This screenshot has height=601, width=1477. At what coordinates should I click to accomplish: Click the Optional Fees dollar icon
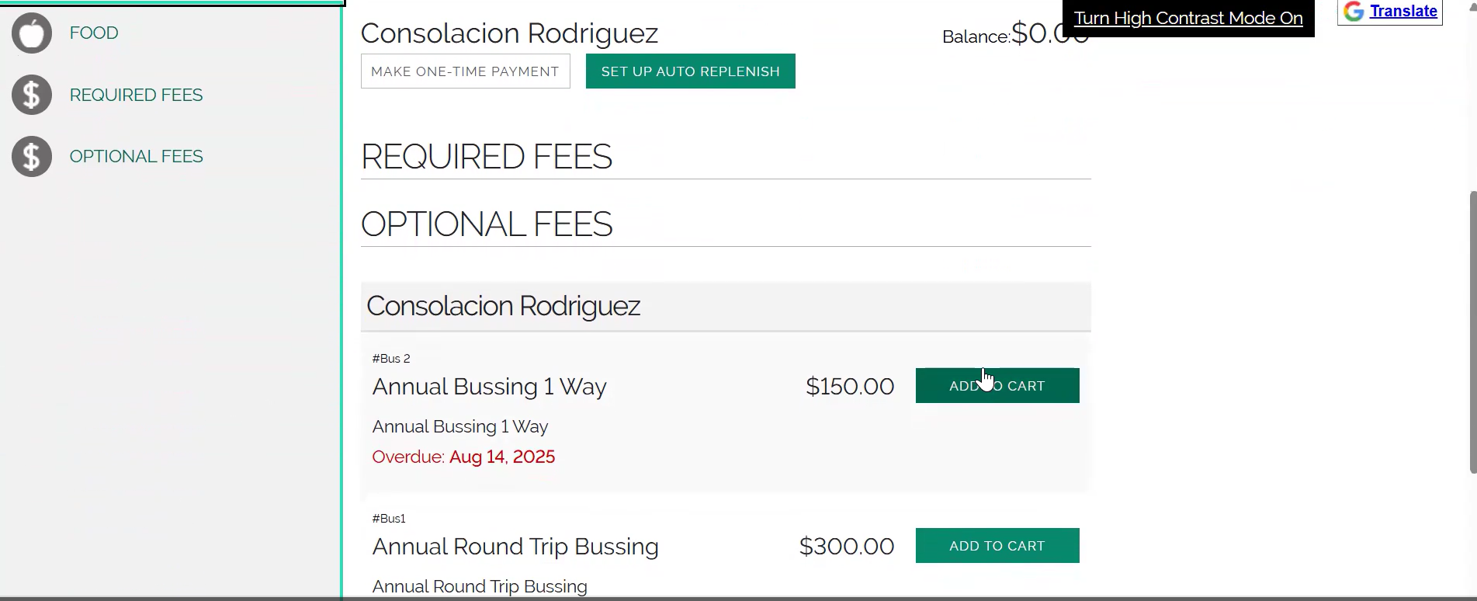pyautogui.click(x=32, y=156)
